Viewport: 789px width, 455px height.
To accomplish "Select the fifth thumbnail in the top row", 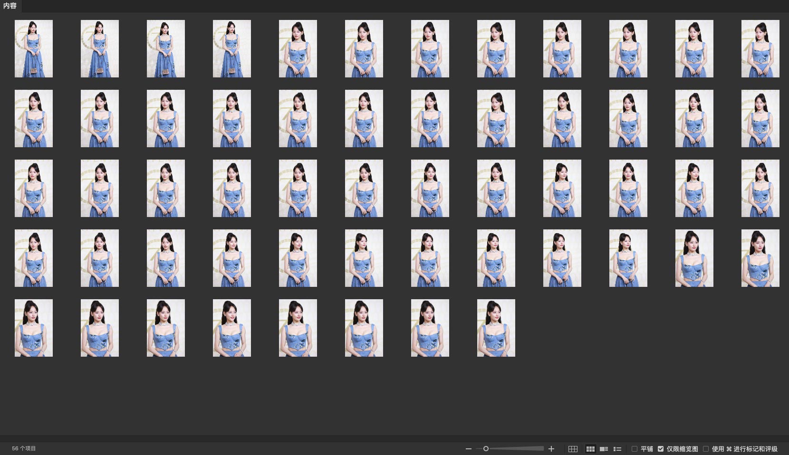I will click(298, 48).
